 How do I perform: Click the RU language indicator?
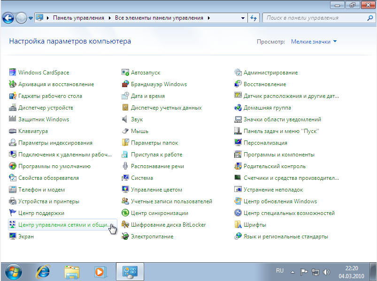tap(280, 271)
